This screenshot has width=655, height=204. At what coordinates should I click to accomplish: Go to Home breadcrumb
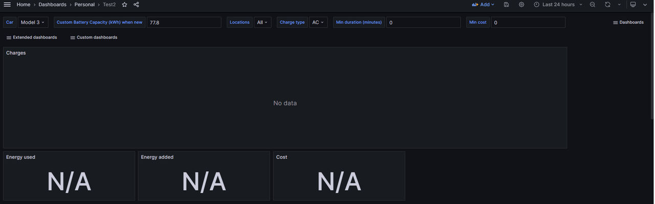24,5
